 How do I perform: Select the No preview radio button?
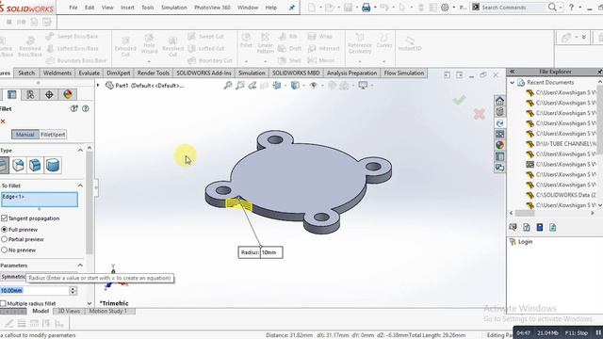pyautogui.click(x=4, y=250)
